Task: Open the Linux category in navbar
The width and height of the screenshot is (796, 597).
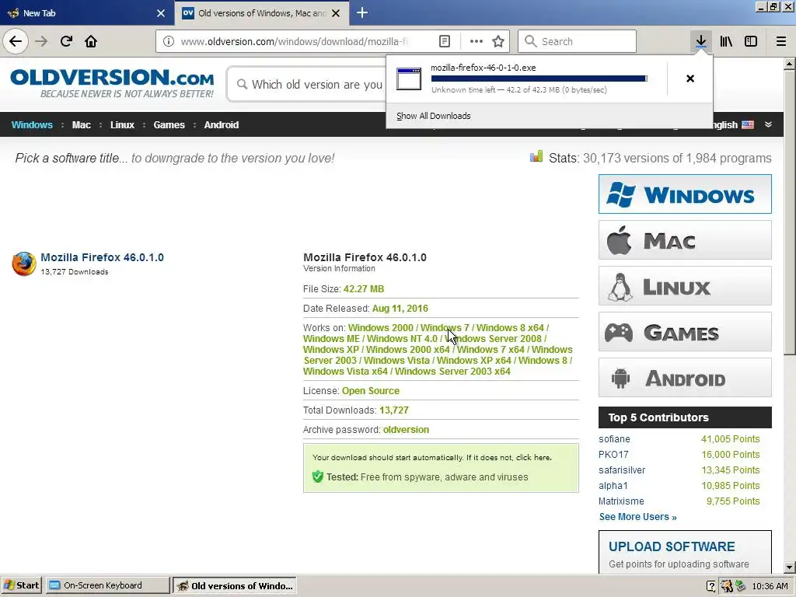Action: click(122, 125)
